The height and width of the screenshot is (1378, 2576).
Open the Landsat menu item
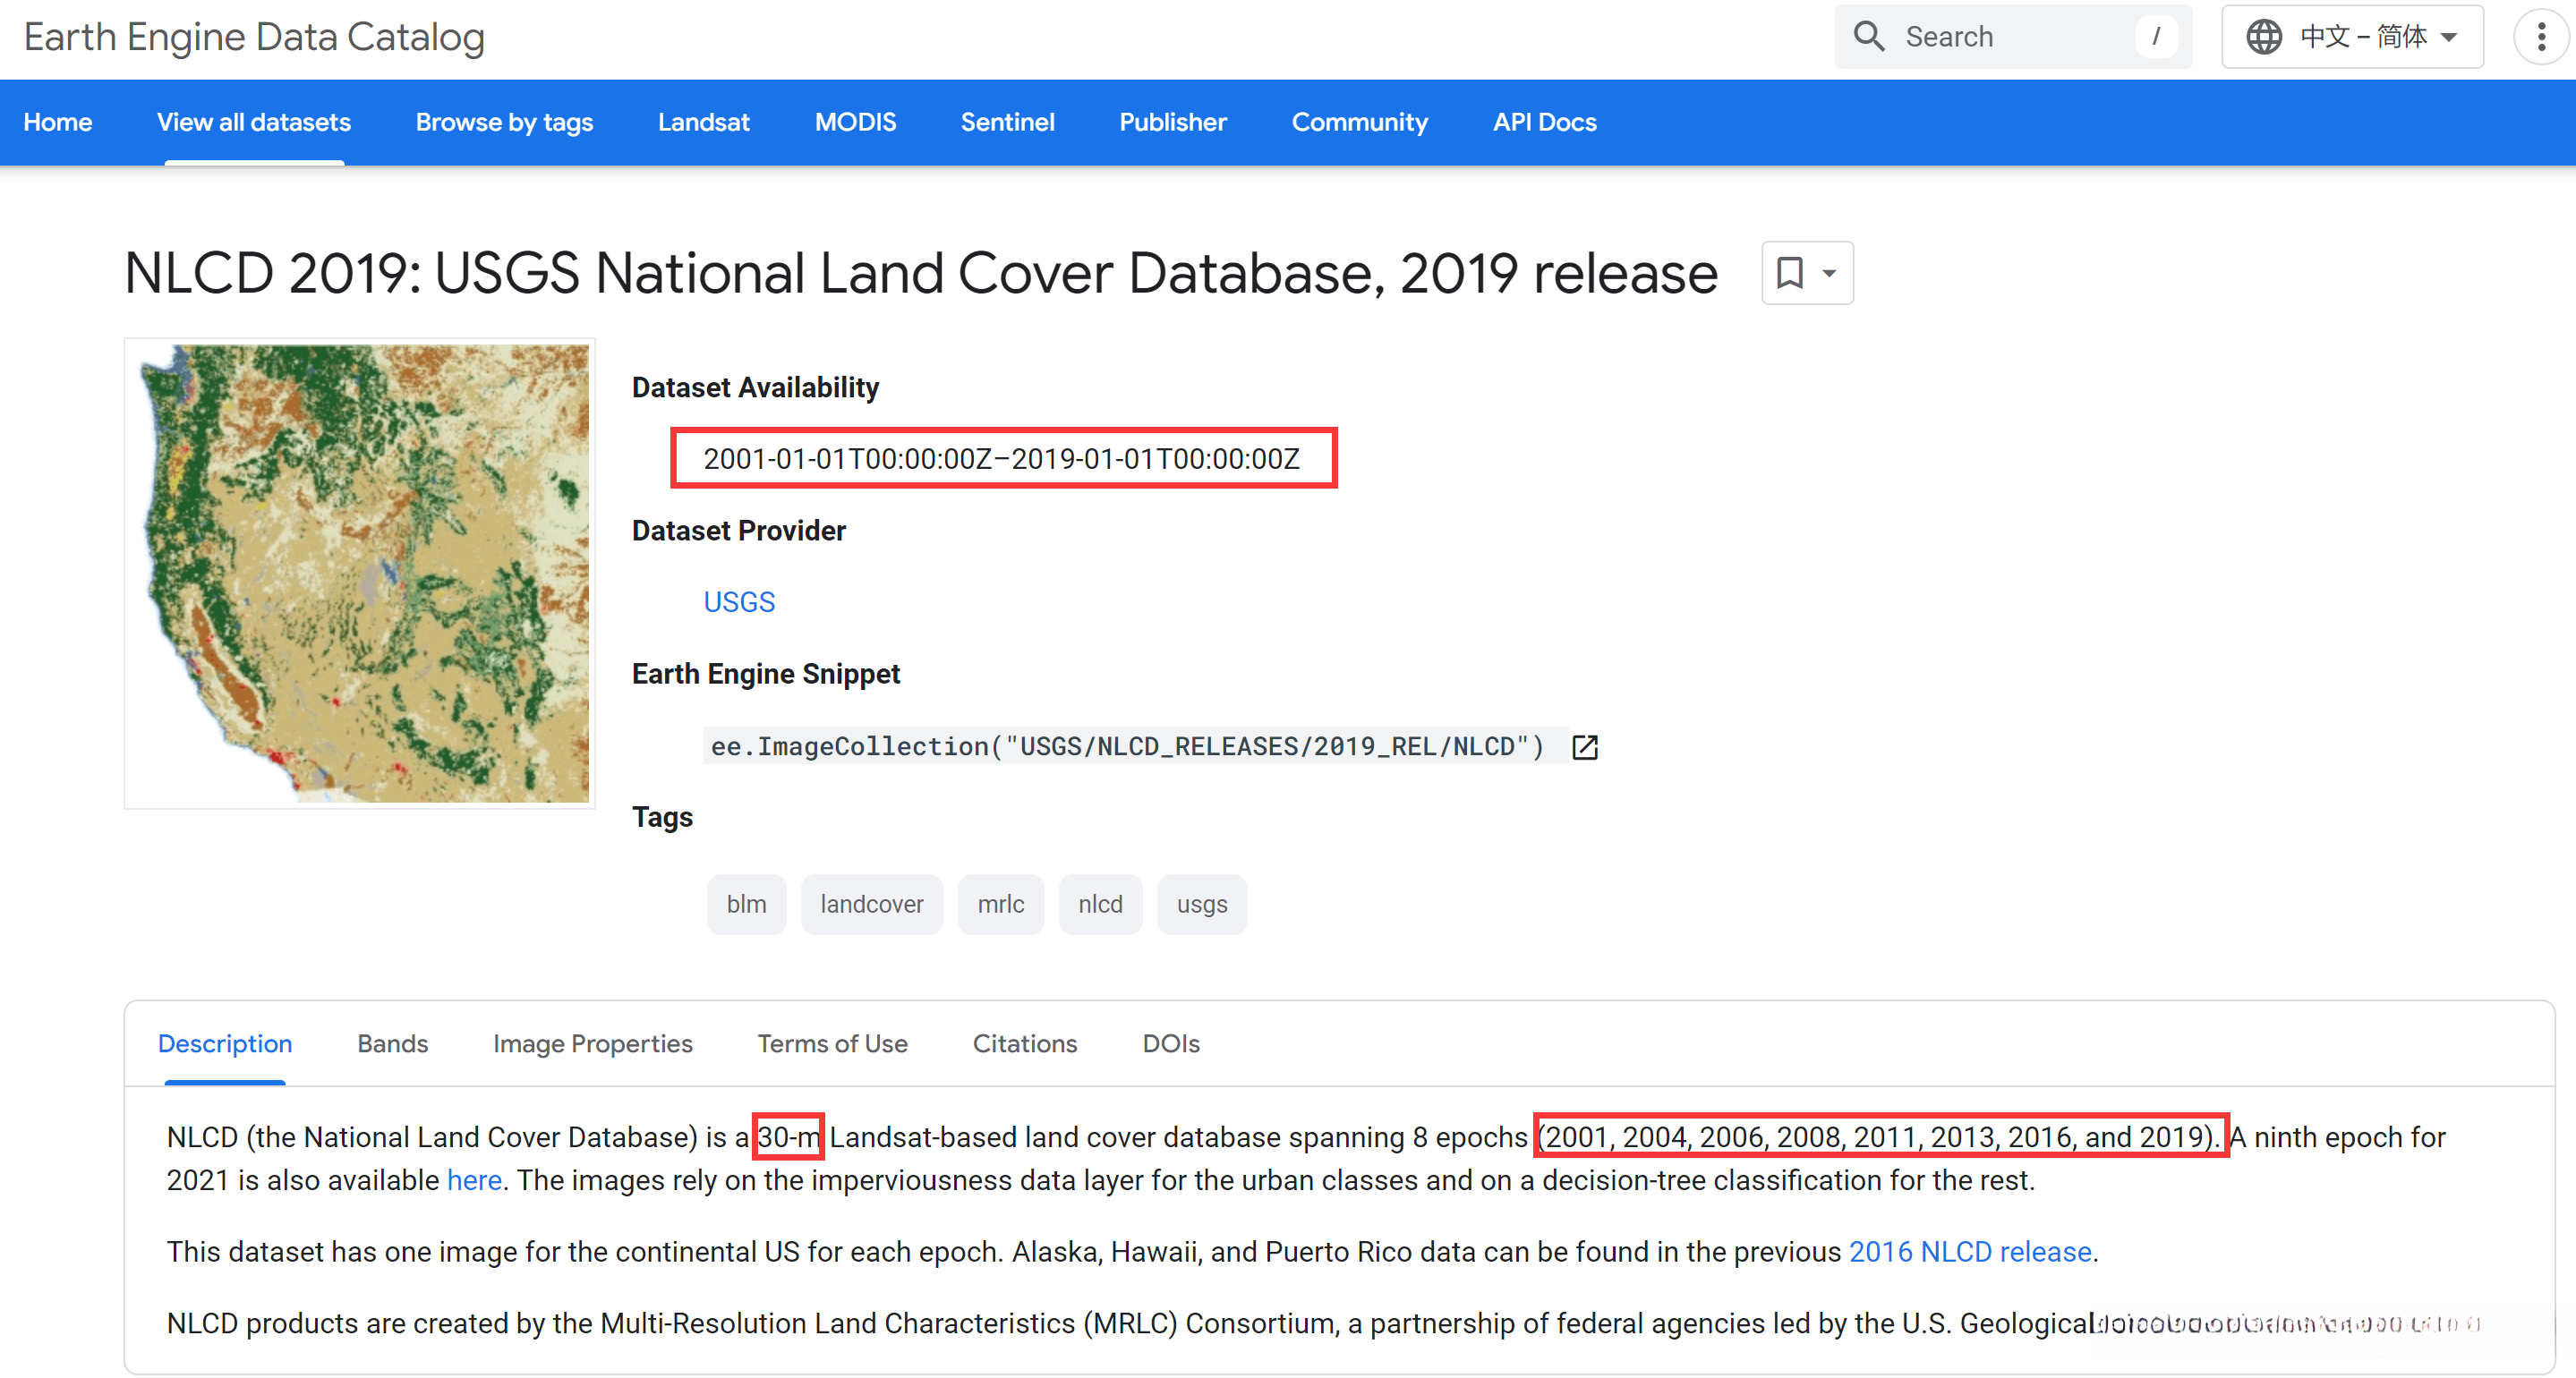(x=703, y=122)
